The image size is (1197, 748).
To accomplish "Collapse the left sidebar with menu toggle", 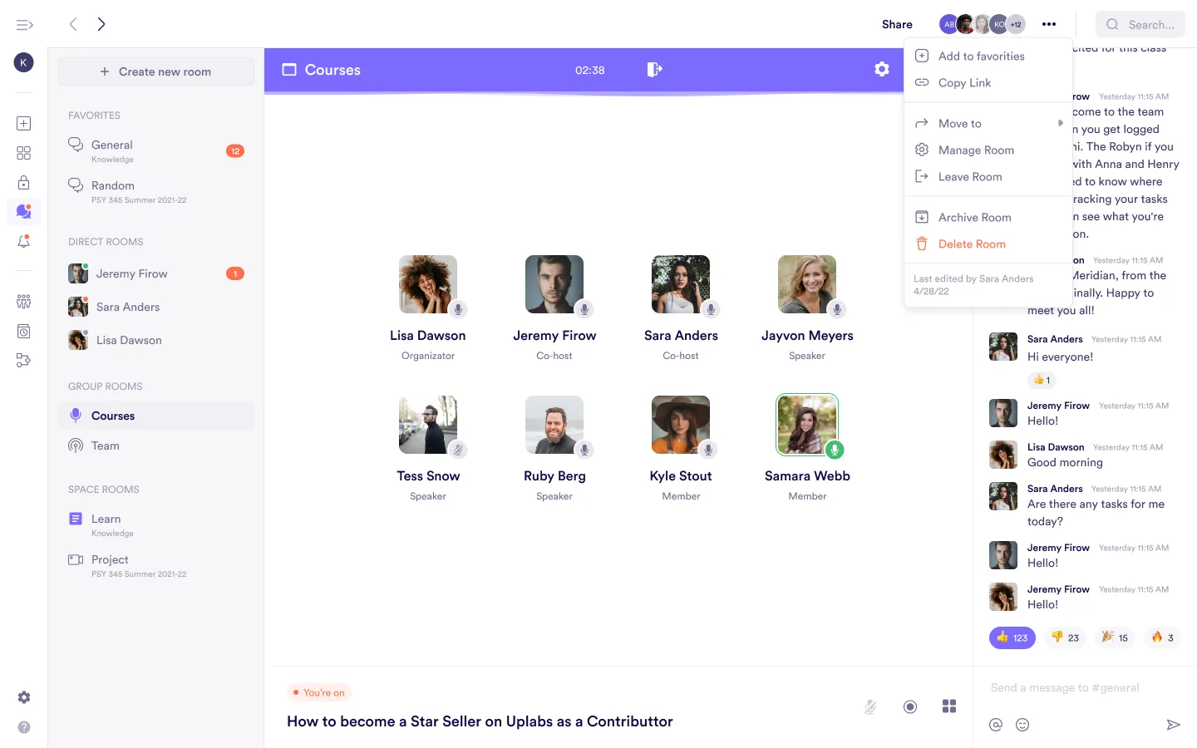I will pyautogui.click(x=25, y=25).
